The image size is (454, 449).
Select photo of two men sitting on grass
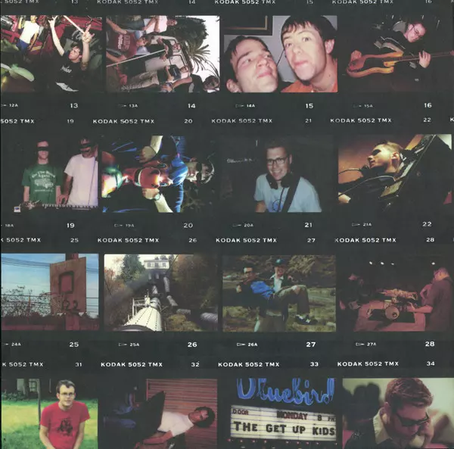tap(278, 292)
